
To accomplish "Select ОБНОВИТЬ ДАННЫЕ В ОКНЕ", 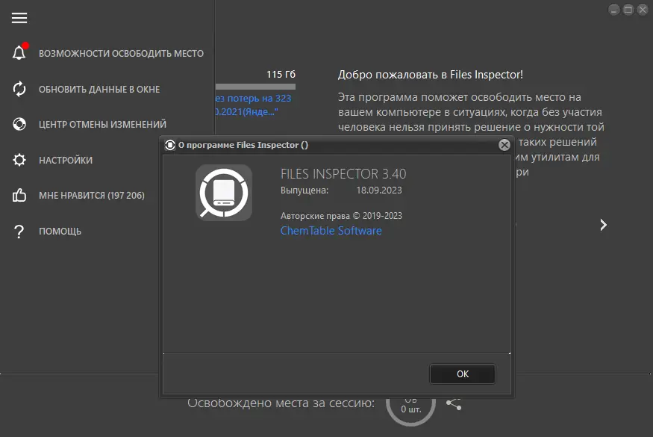I will coord(99,89).
